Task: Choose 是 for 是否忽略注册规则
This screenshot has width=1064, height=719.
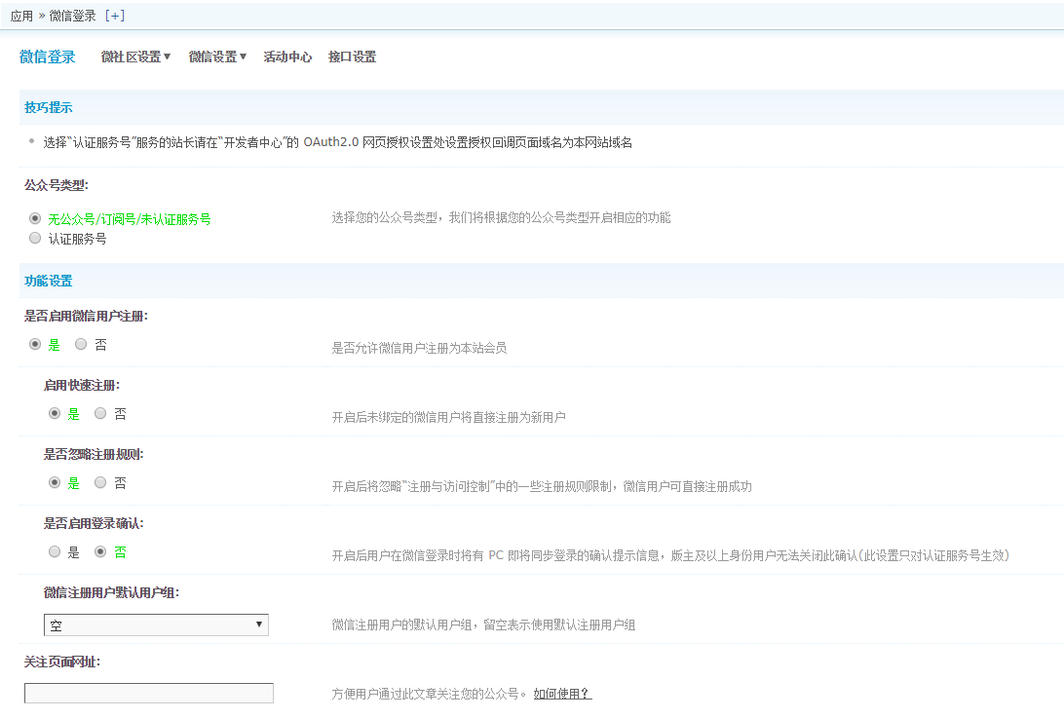Action: (55, 483)
